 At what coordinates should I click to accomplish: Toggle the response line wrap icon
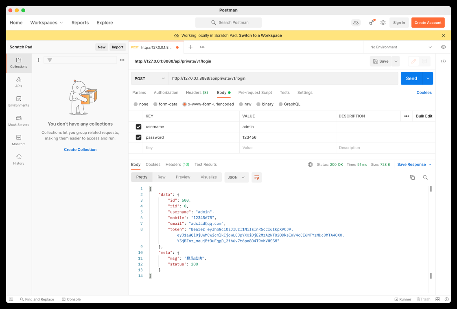point(256,177)
